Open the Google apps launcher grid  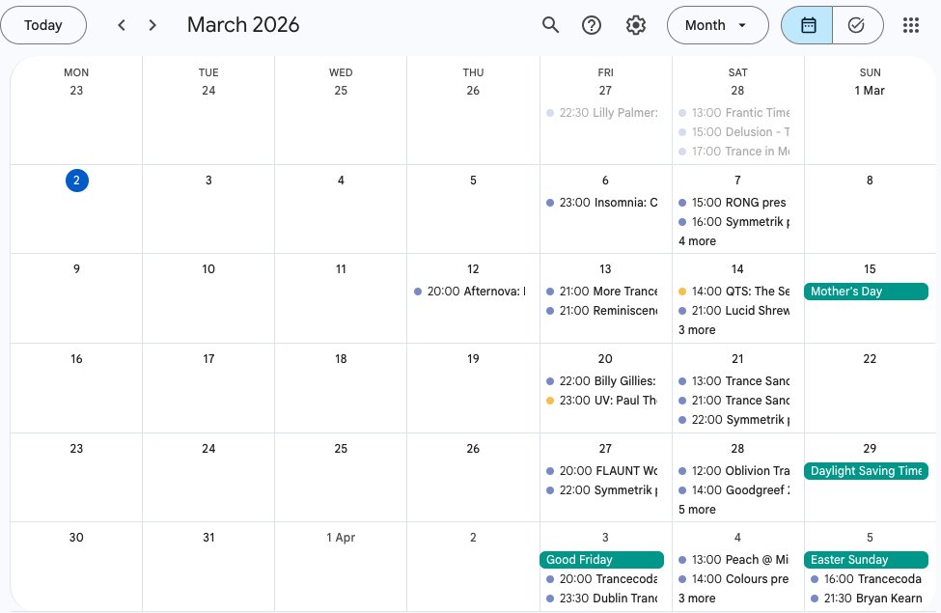tap(910, 25)
